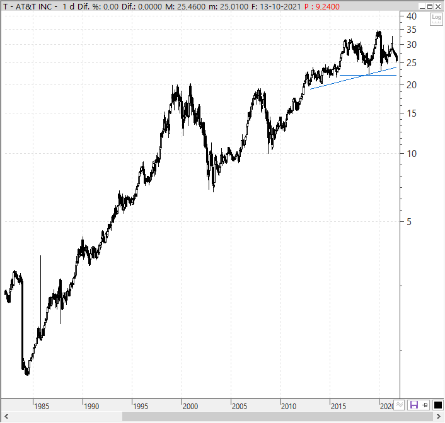The height and width of the screenshot is (423, 445).
Task: Click the '1 d' timeframe label
Action: [69, 6]
